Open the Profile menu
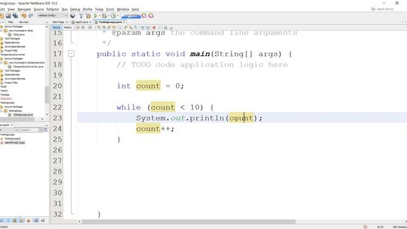 tap(88, 10)
